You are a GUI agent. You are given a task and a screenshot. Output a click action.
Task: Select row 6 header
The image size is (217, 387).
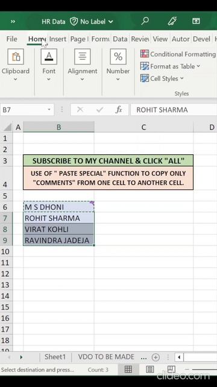[x=6, y=207]
